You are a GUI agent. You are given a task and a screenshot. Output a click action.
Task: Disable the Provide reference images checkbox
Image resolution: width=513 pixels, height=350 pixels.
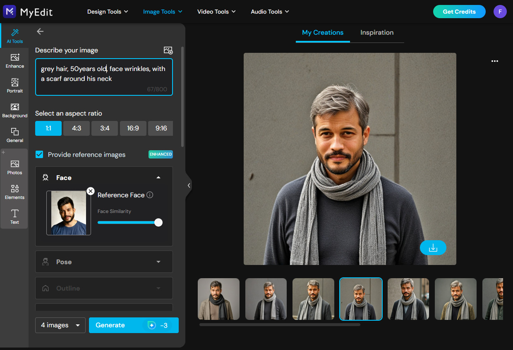point(39,154)
